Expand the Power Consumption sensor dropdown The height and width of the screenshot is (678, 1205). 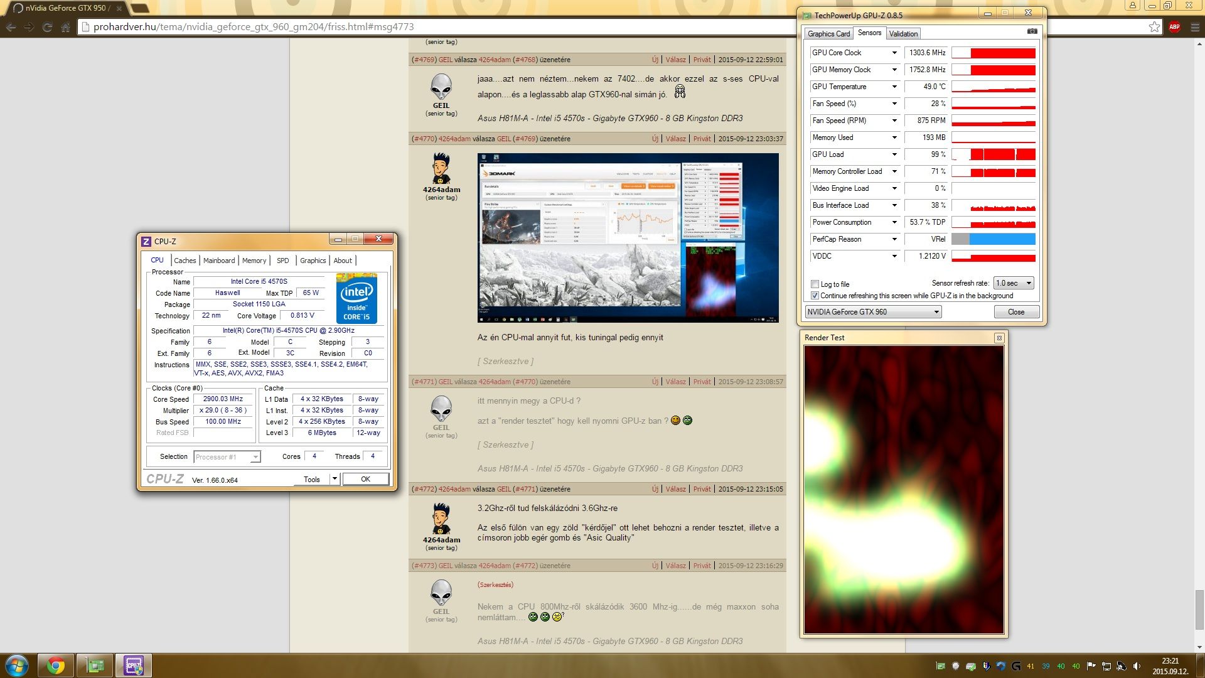(894, 222)
